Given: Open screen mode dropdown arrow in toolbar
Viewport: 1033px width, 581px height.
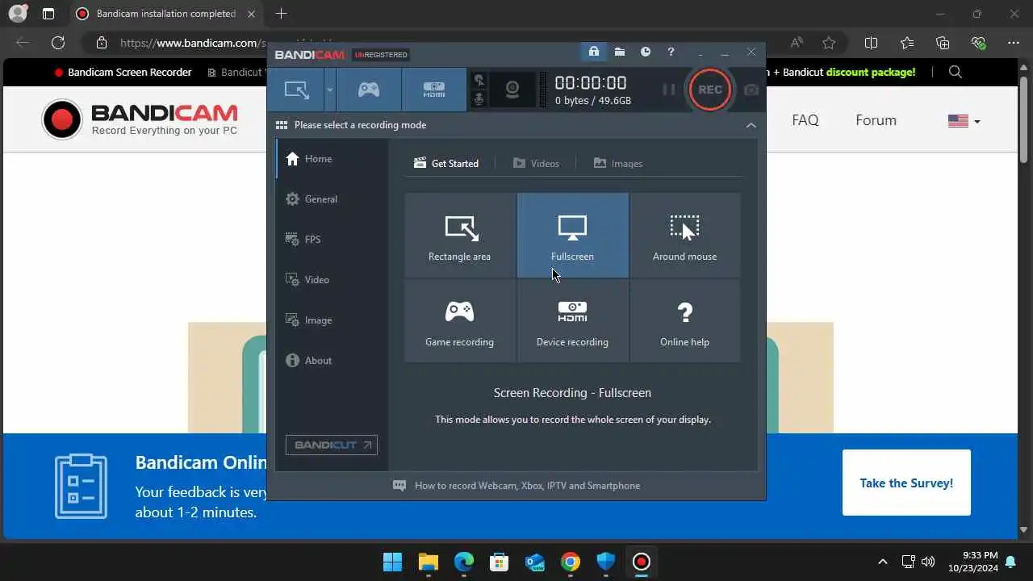Looking at the screenshot, I should pos(329,90).
